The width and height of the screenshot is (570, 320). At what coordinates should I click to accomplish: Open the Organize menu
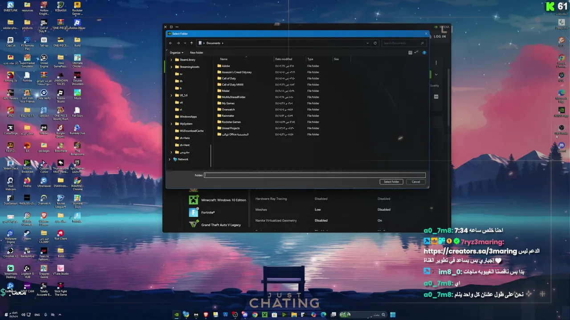tap(176, 52)
